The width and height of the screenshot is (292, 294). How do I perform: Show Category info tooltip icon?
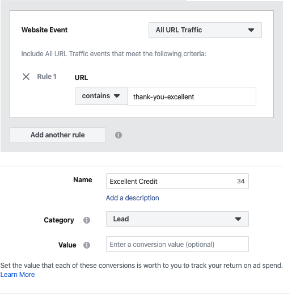(x=87, y=220)
